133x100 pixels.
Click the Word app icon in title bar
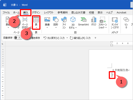click(x=5, y=5)
